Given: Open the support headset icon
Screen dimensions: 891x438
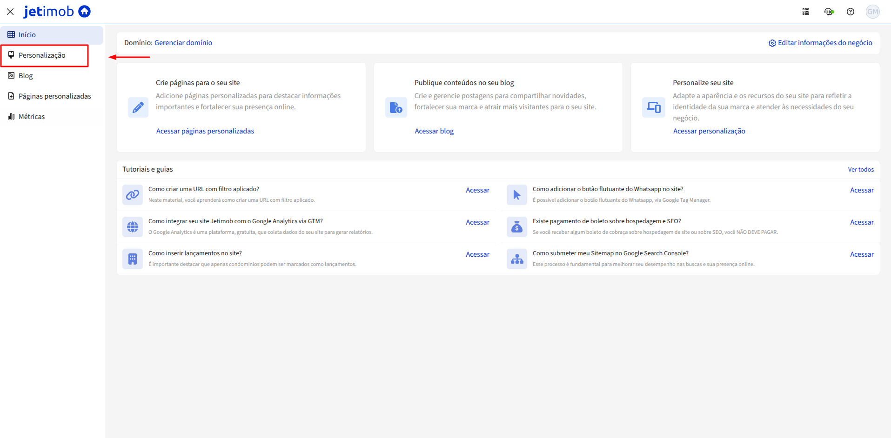Looking at the screenshot, I should point(829,12).
